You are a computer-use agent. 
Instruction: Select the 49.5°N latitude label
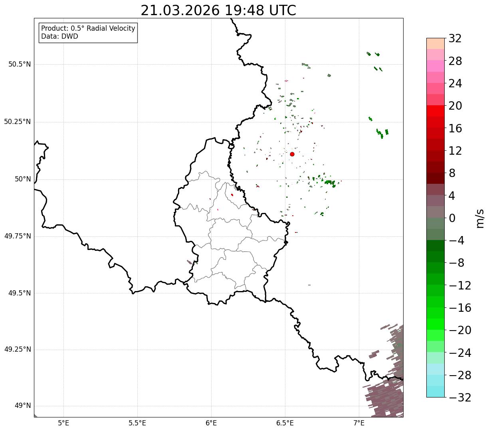(x=20, y=293)
